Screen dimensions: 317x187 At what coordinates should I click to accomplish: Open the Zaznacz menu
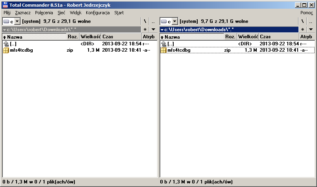tap(23, 13)
